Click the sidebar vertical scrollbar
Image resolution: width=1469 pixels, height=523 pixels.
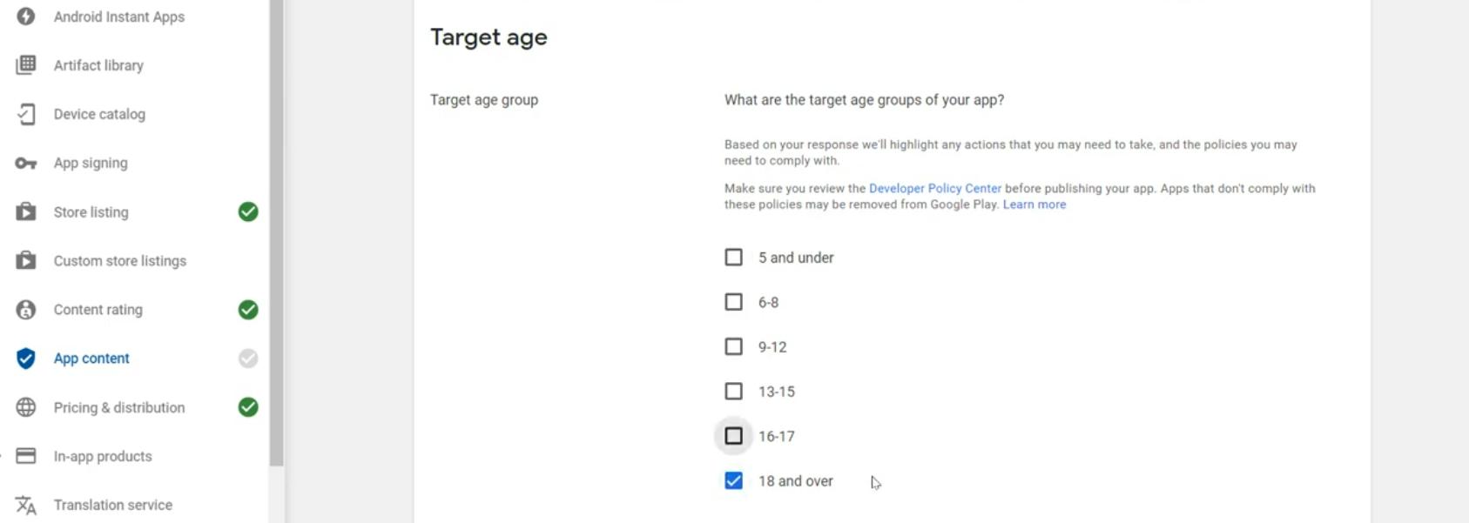[x=277, y=235]
